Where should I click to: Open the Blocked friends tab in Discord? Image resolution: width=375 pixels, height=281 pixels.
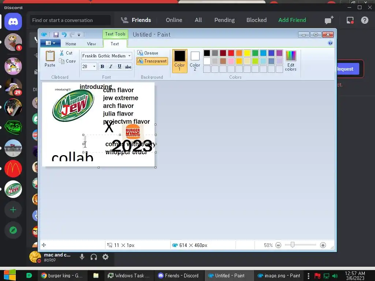point(256,20)
